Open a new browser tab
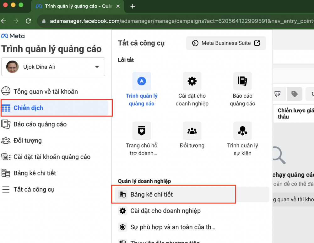 pyautogui.click(x=133, y=6)
